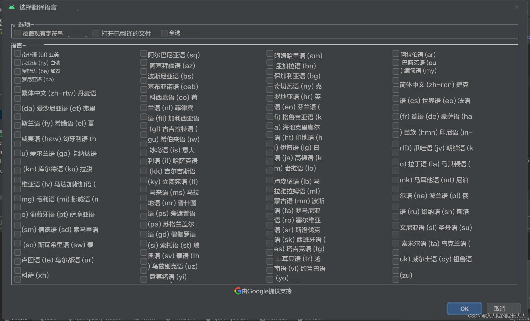Select checkbox beside a) 海地克里奥尔

click(270, 125)
